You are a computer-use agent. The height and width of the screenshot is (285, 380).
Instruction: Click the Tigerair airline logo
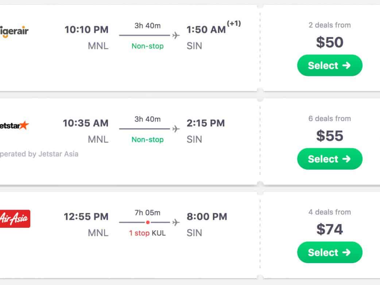pyautogui.click(x=15, y=31)
